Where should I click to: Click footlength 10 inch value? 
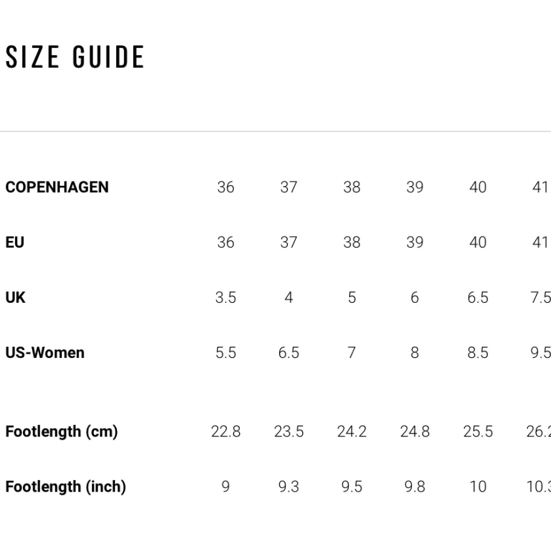tap(478, 487)
